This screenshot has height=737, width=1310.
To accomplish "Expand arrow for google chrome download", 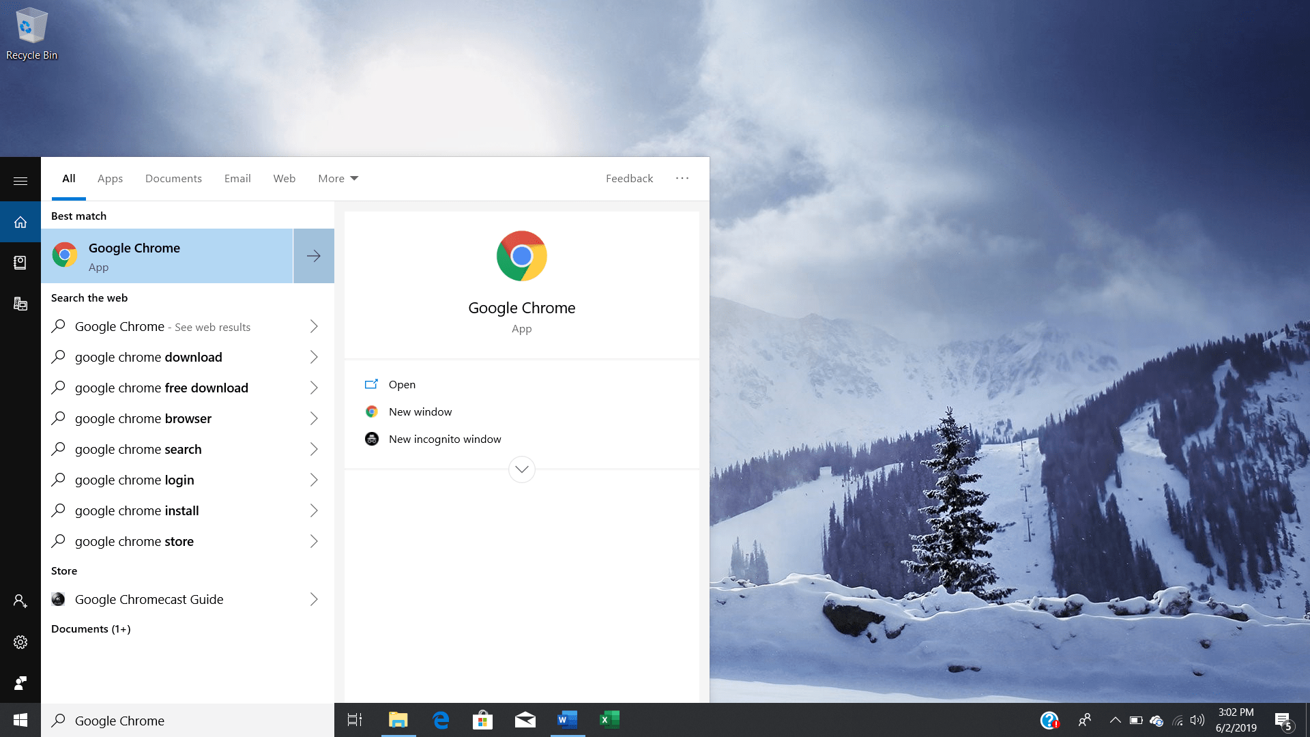I will click(x=314, y=357).
